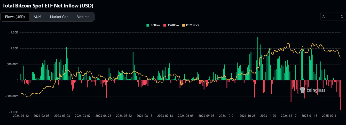
Task: Click the 2024-01-12 date label on x-axis
Action: click(x=21, y=116)
